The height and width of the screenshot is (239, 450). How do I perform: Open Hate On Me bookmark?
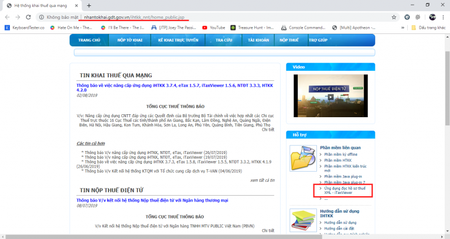71,28
